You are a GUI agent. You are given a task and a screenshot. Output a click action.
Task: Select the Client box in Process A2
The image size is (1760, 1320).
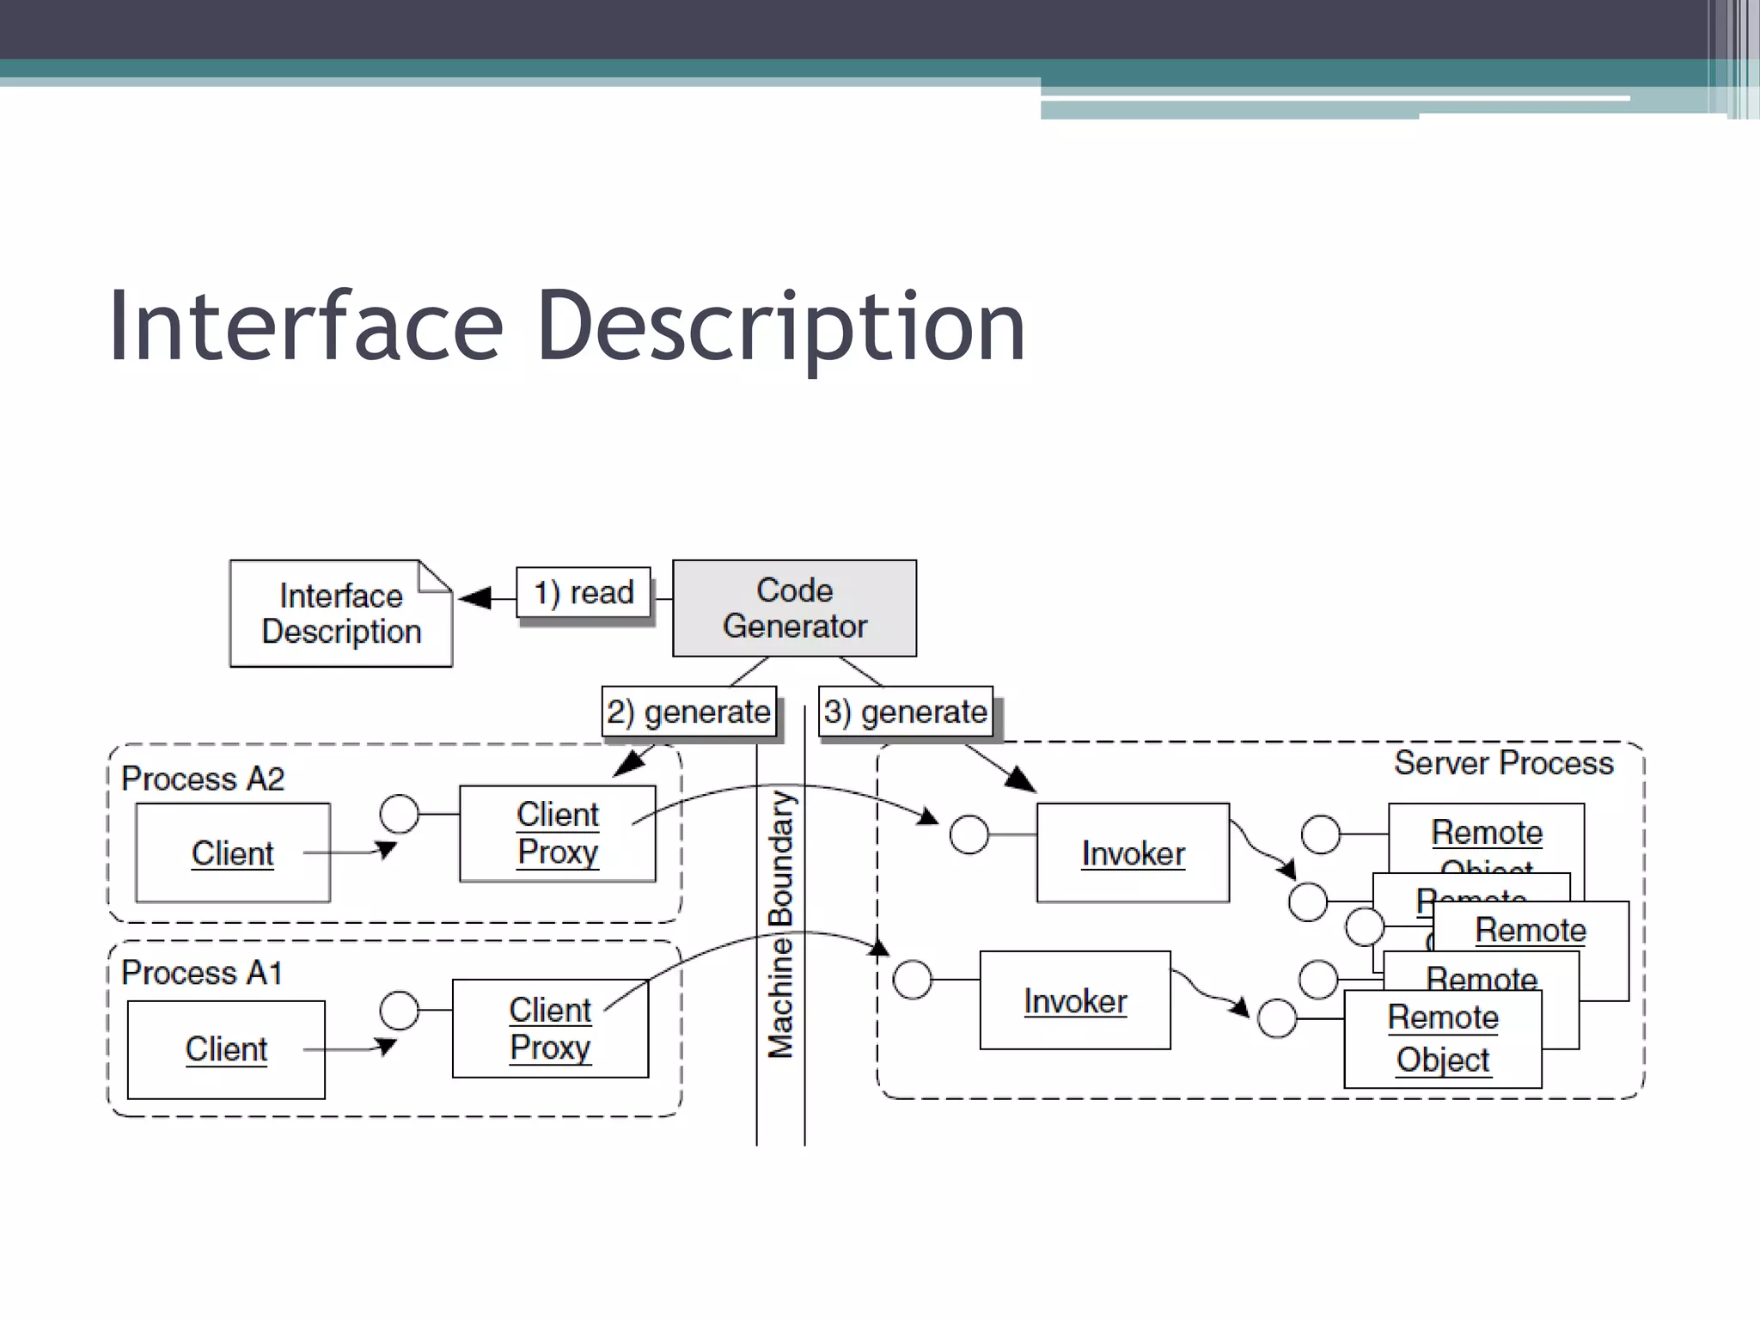(232, 852)
